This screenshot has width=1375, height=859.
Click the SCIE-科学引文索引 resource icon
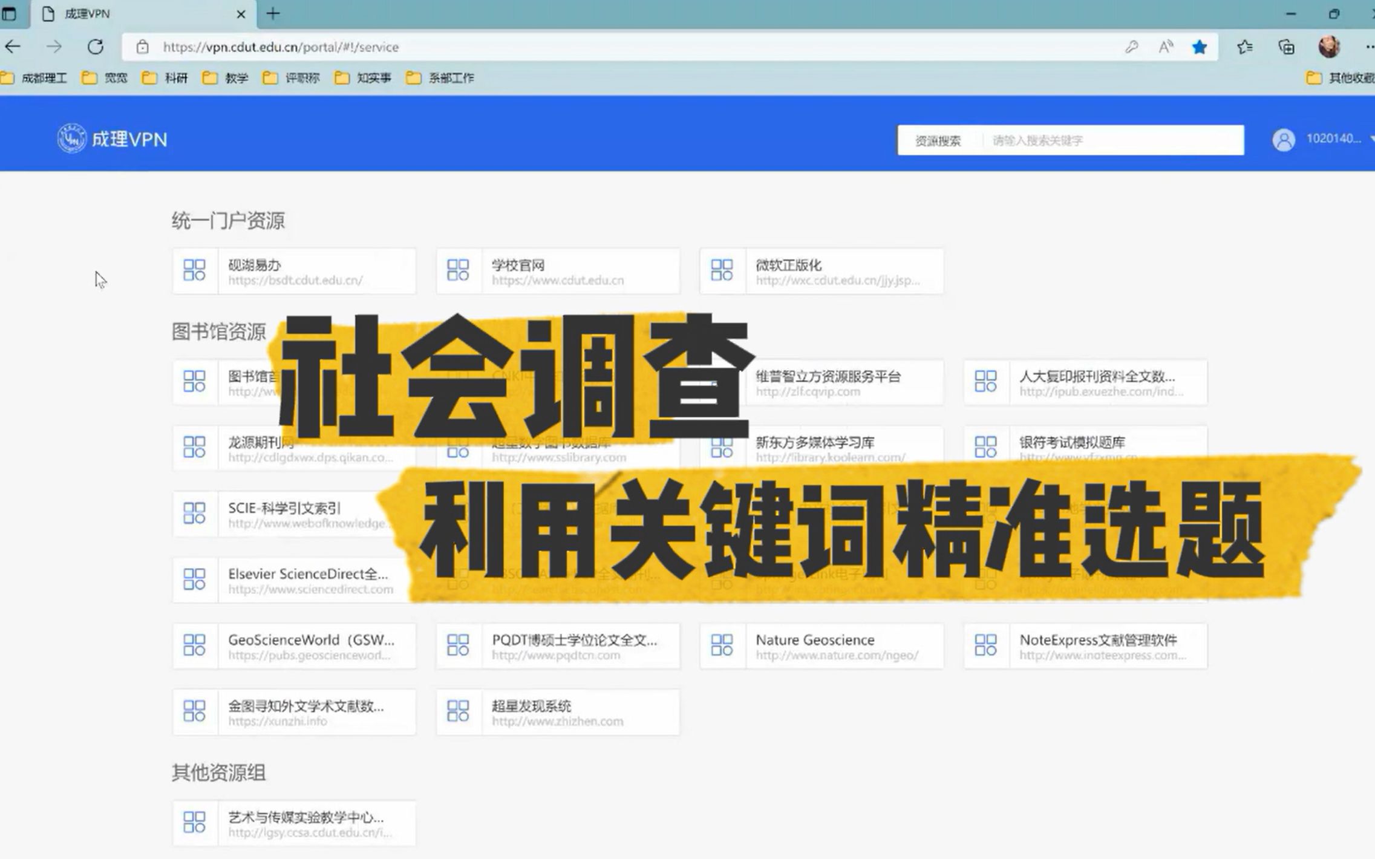(194, 514)
